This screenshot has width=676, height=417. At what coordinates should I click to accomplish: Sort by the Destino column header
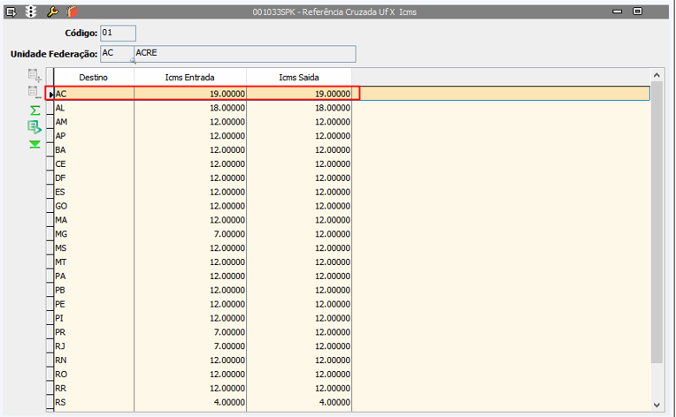[x=94, y=78]
